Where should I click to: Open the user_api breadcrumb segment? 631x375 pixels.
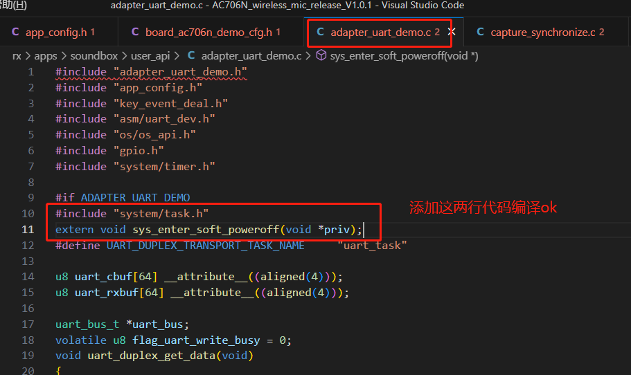(150, 56)
